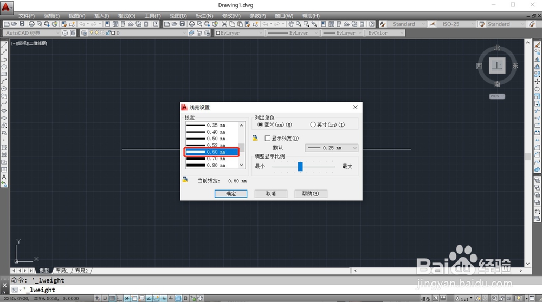Open Table Style manager icon
542x302 pixels.
pyautogui.click(x=482, y=24)
